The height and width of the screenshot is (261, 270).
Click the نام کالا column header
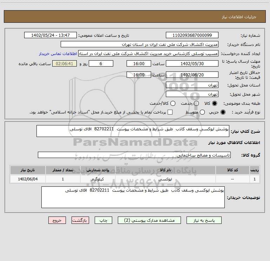(x=168, y=170)
